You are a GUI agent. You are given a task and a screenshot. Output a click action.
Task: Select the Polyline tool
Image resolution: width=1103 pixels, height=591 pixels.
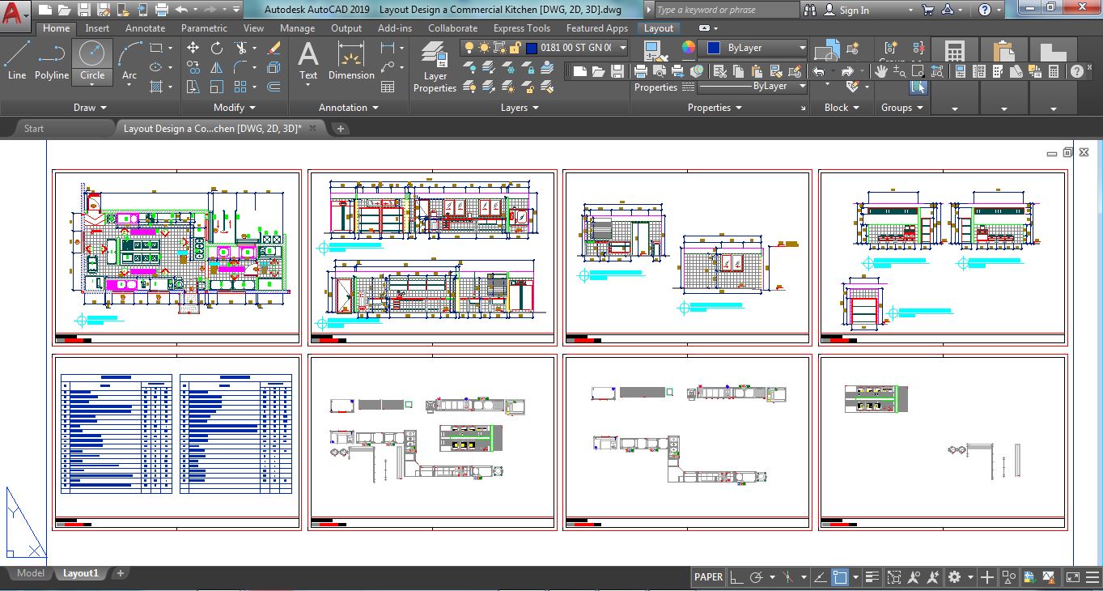pos(51,62)
